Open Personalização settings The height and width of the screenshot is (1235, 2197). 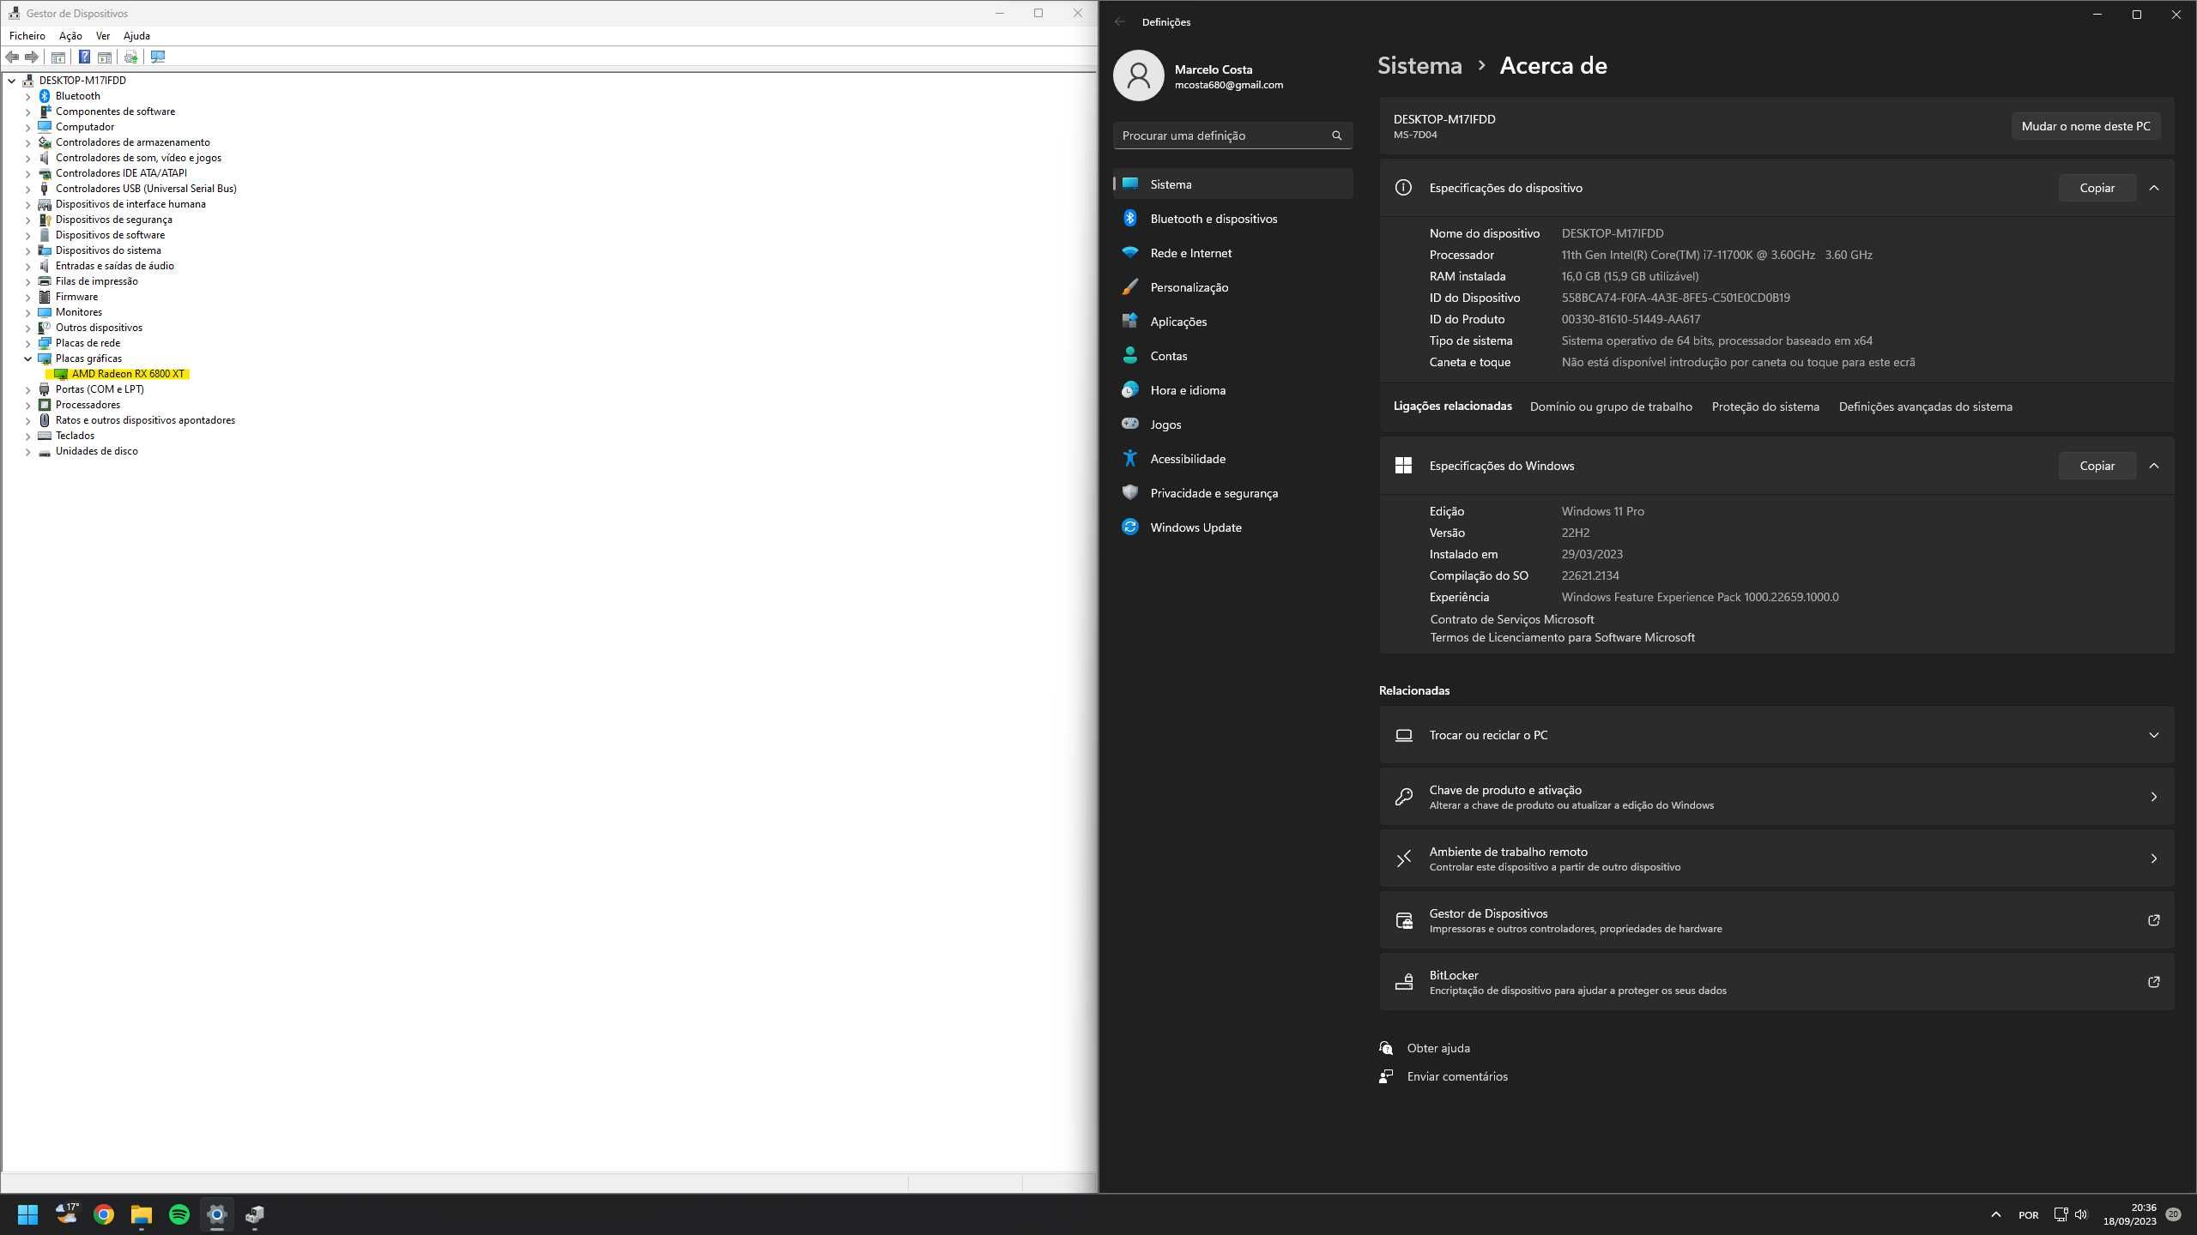(x=1232, y=287)
